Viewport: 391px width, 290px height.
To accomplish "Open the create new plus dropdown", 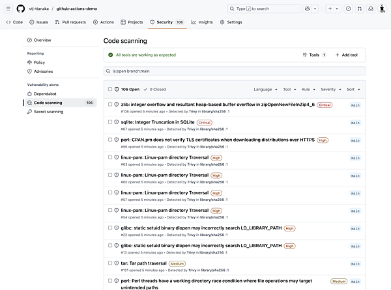I will pos(334,8).
